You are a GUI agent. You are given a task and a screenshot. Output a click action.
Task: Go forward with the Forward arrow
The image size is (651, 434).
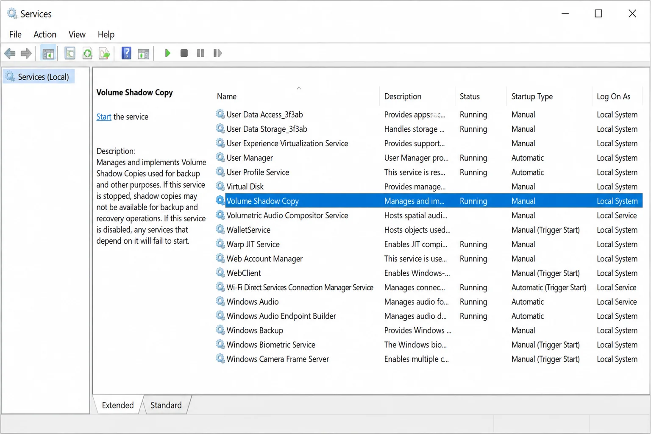pyautogui.click(x=26, y=53)
